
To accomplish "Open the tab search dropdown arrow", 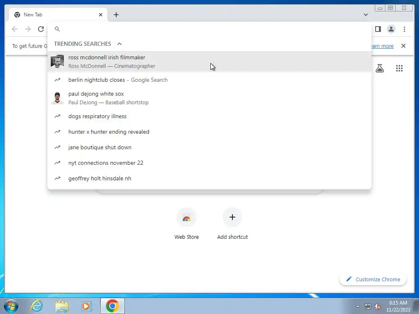I will click(365, 15).
